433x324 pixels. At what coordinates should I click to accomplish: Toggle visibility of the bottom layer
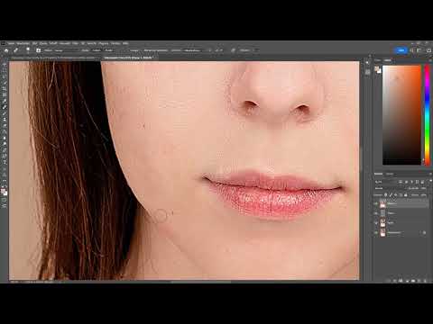(376, 233)
